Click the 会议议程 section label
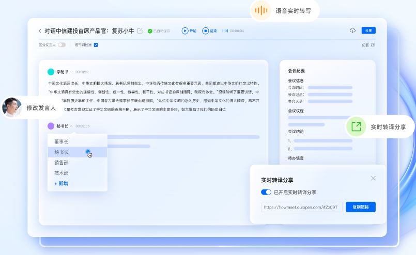This screenshot has width=416, height=255. (296, 111)
